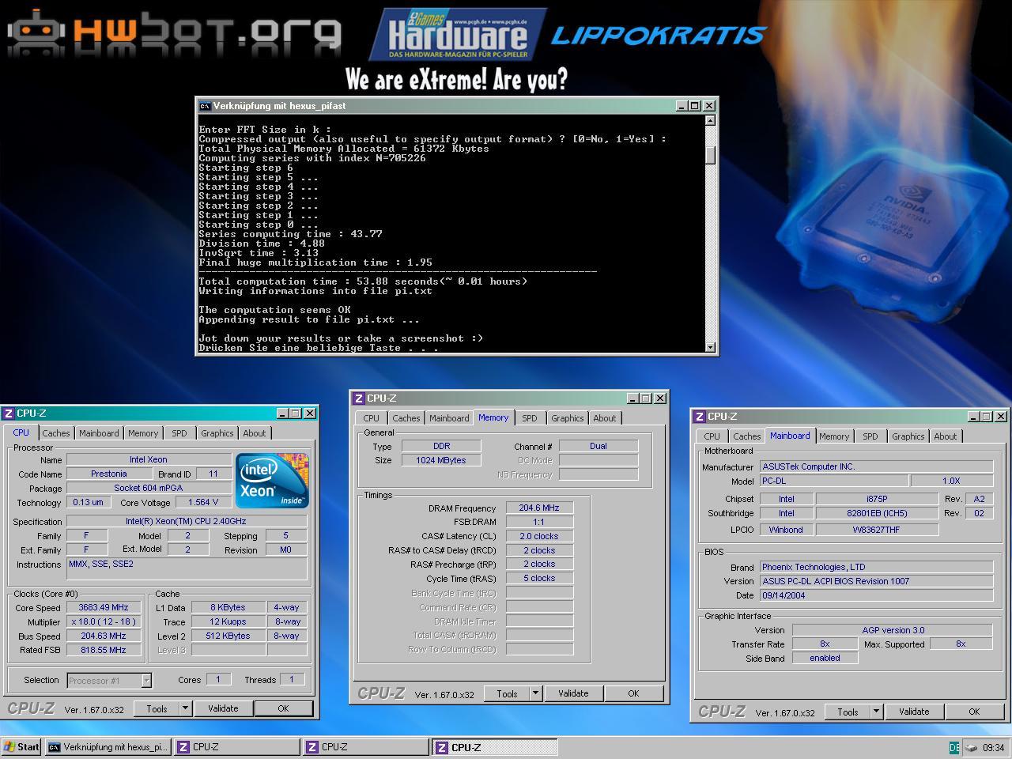Click the motherboard Model value PC-DL
Screen dimensions: 1012x759
tap(834, 481)
